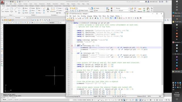Viewport: 182px width, 102px height.
Task: Click the Measure utility icon
Action: coord(140,10)
